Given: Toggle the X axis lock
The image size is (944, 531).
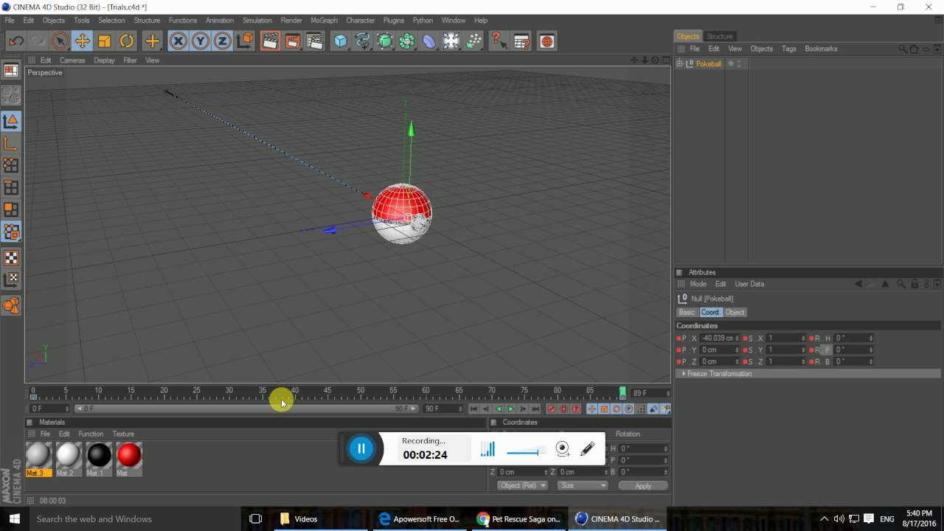Looking at the screenshot, I should (178, 41).
